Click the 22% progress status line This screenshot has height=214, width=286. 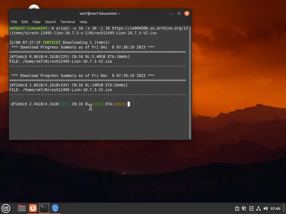(70, 57)
